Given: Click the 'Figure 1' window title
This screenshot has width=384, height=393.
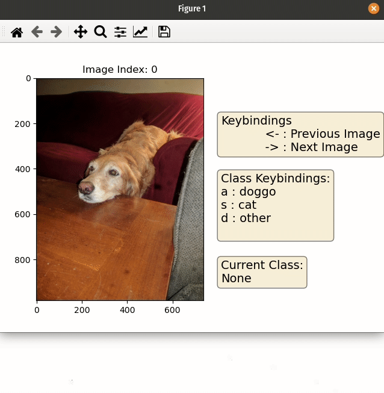Looking at the screenshot, I should [192, 9].
